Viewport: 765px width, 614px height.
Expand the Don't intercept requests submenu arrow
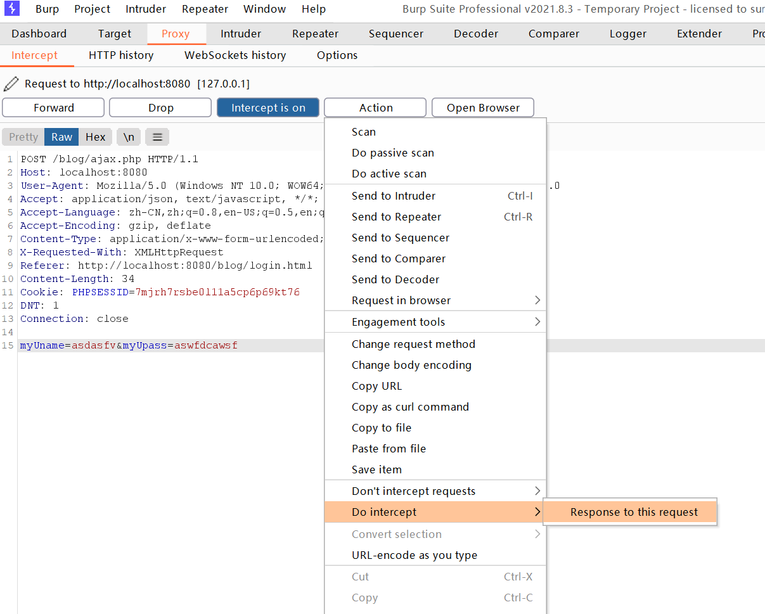tap(537, 490)
